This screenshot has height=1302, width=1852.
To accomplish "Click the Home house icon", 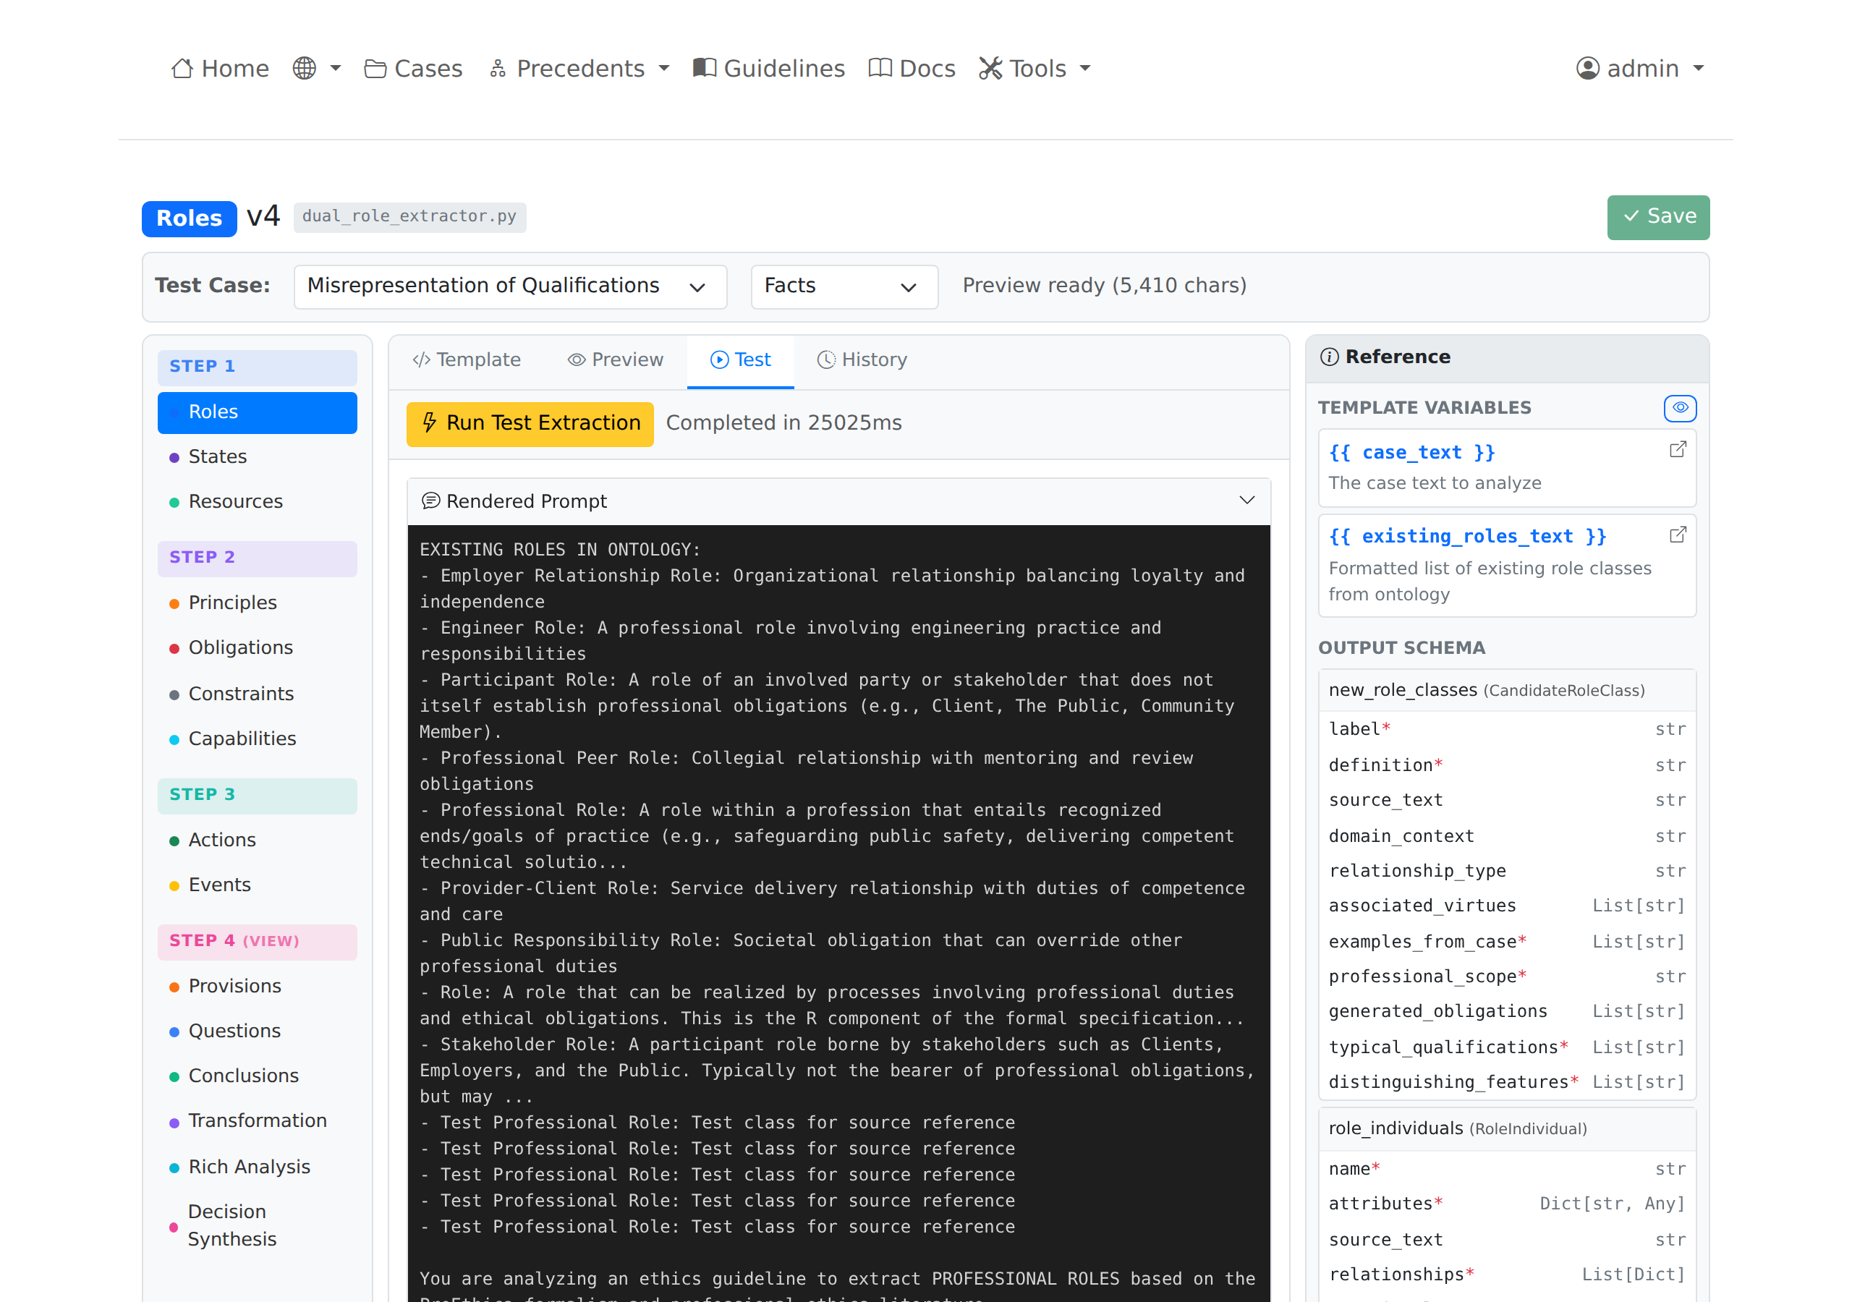I will coord(182,69).
